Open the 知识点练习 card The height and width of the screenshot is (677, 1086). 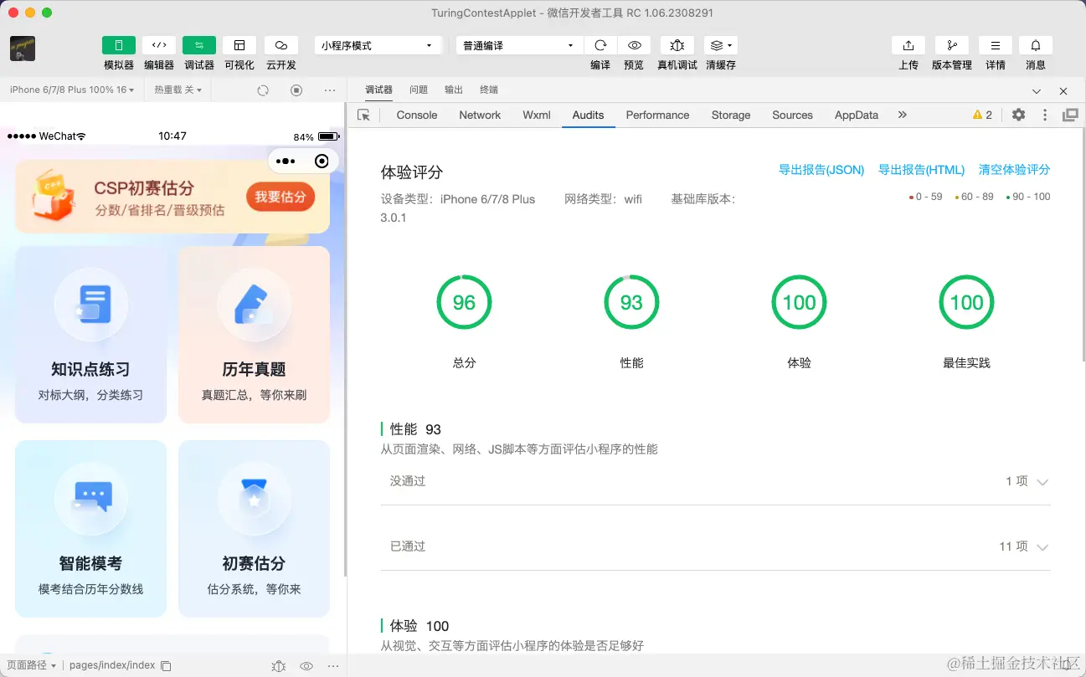coord(90,335)
